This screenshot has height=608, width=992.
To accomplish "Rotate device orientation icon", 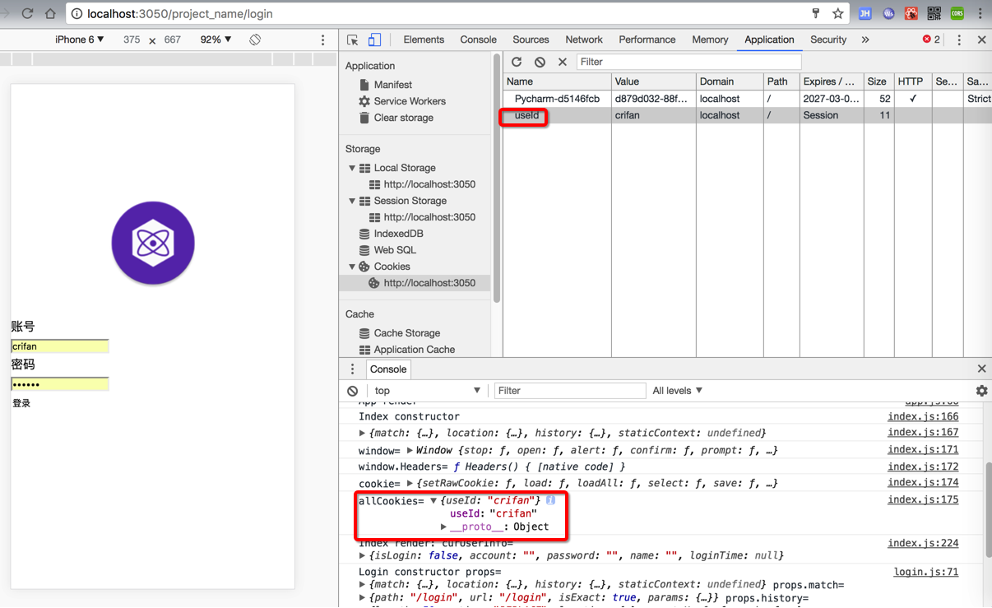I will tap(255, 39).
